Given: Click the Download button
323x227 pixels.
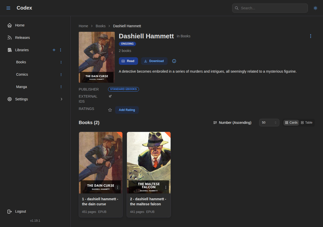Looking at the screenshot, I should tap(154, 61).
